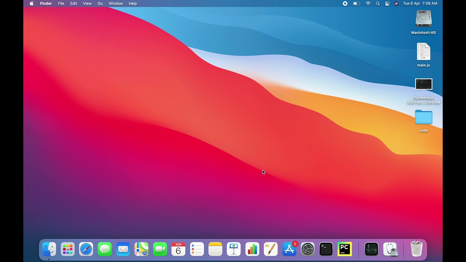Open the View menu

click(87, 3)
